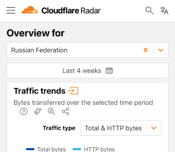Click the Cloudflare cloud logo
This screenshot has height=152, width=175.
coord(30,10)
